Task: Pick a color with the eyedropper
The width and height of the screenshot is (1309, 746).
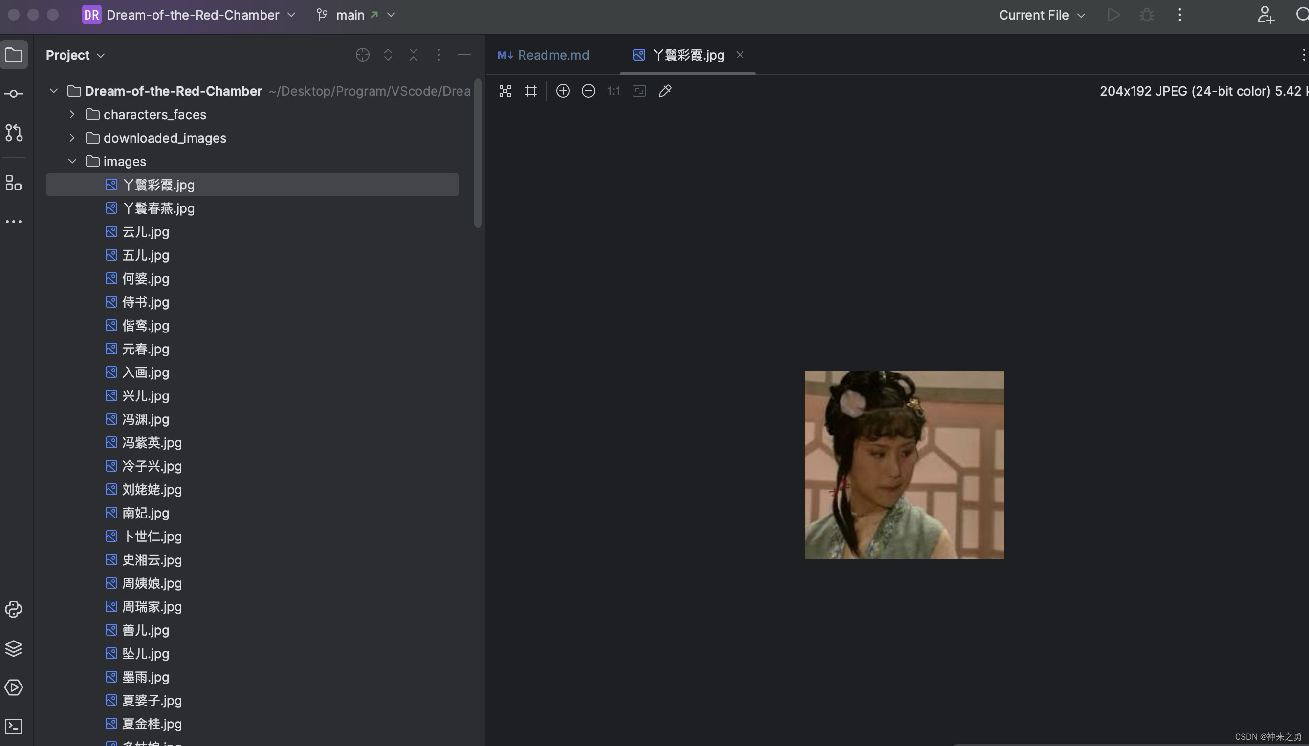Action: (x=665, y=91)
